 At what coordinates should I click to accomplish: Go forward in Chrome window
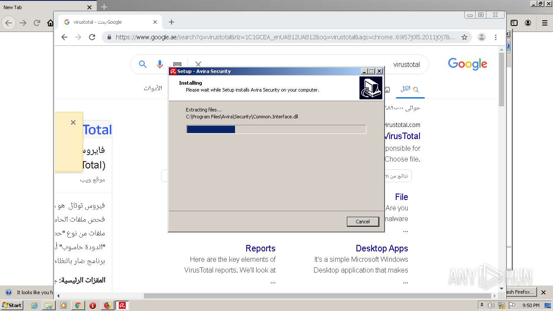click(x=78, y=37)
